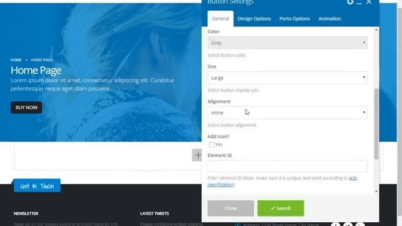Click the settings panel scrollbar thumb
The height and width of the screenshot is (226, 402).
pyautogui.click(x=376, y=124)
